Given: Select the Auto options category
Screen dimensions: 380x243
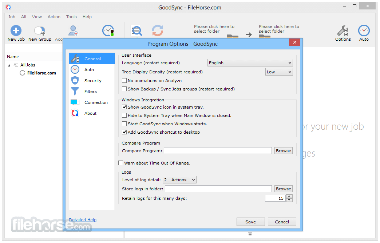Looking at the screenshot, I should pyautogui.click(x=92, y=70).
